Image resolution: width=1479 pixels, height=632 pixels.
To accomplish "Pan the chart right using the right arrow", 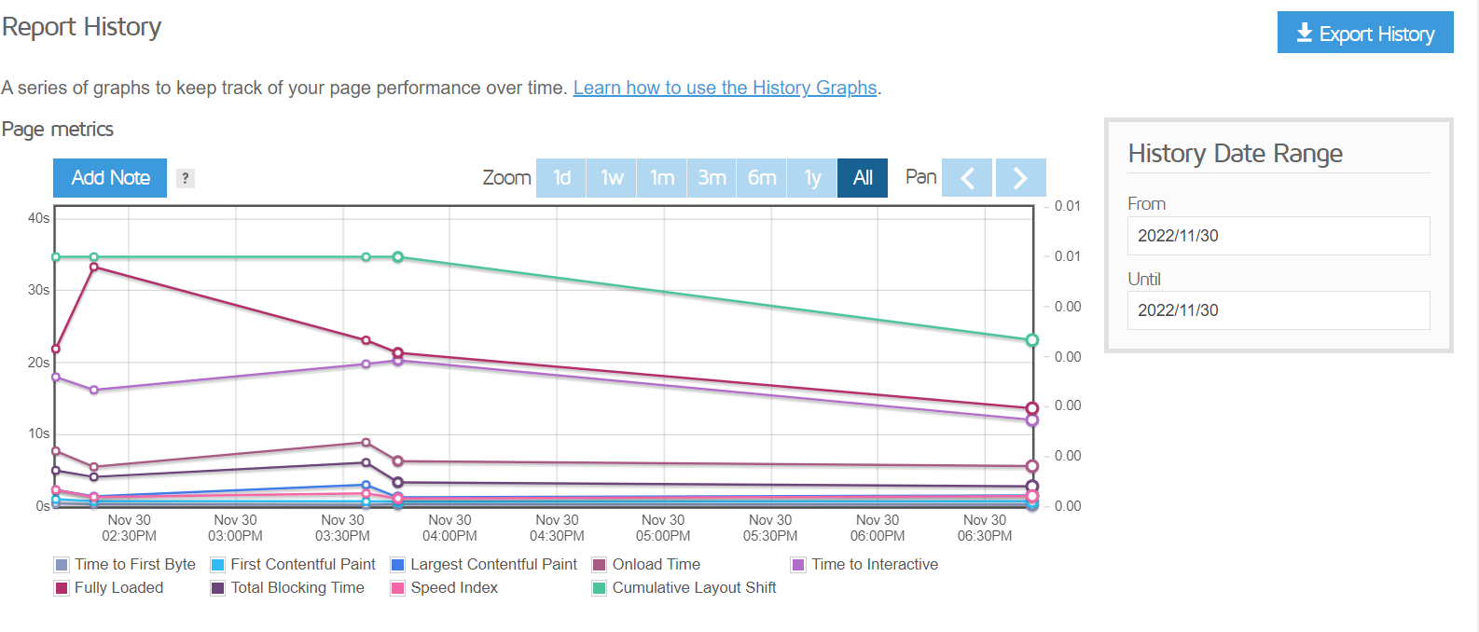I will (x=1020, y=177).
